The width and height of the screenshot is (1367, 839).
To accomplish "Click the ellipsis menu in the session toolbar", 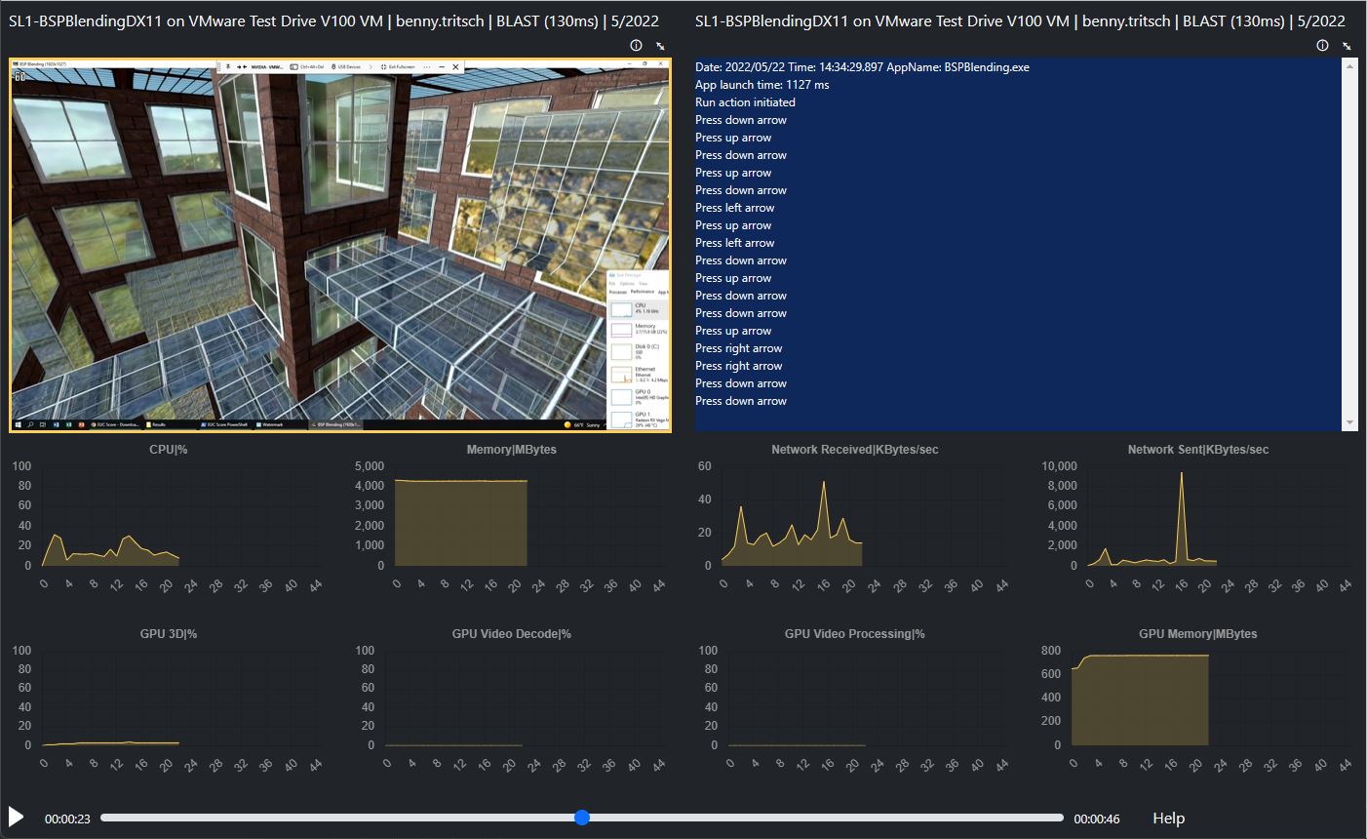I will pos(427,66).
